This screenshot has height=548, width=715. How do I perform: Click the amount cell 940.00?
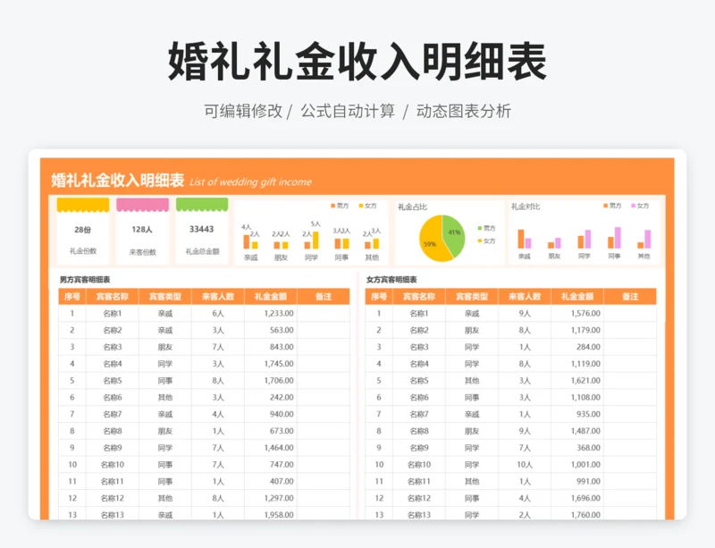point(271,414)
